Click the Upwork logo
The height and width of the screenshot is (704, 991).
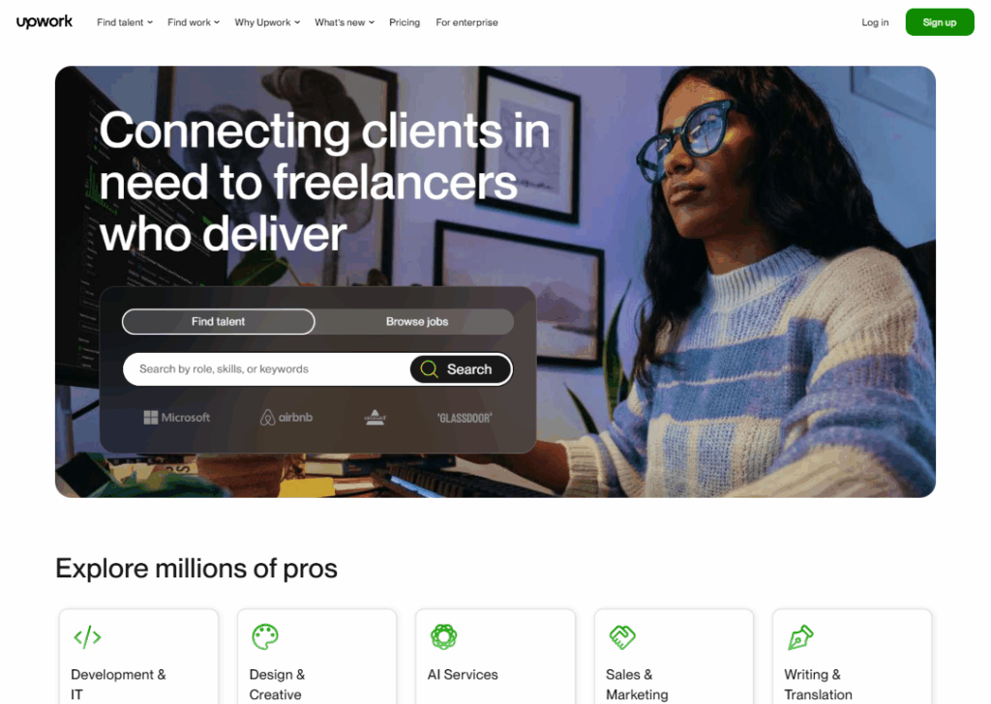[45, 21]
